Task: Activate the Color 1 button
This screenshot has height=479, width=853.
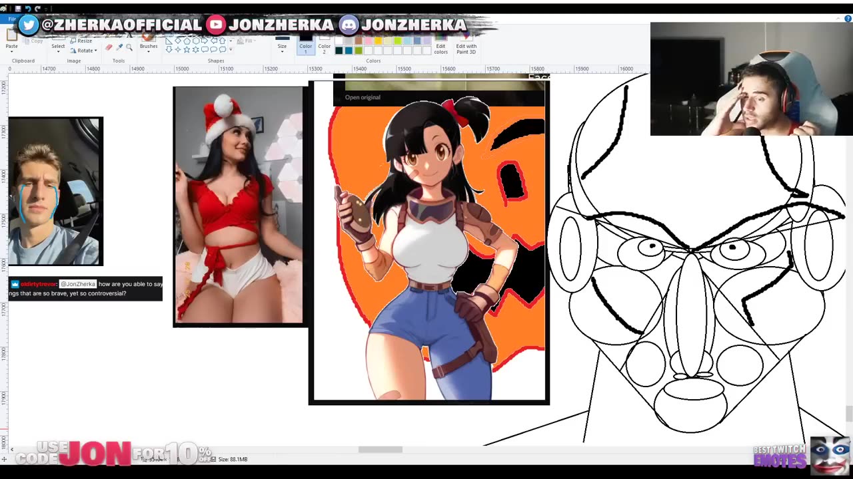Action: tap(306, 44)
